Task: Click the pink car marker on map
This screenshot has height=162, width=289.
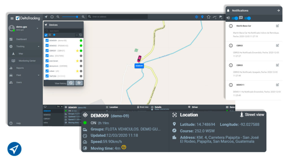Action: tap(139, 59)
